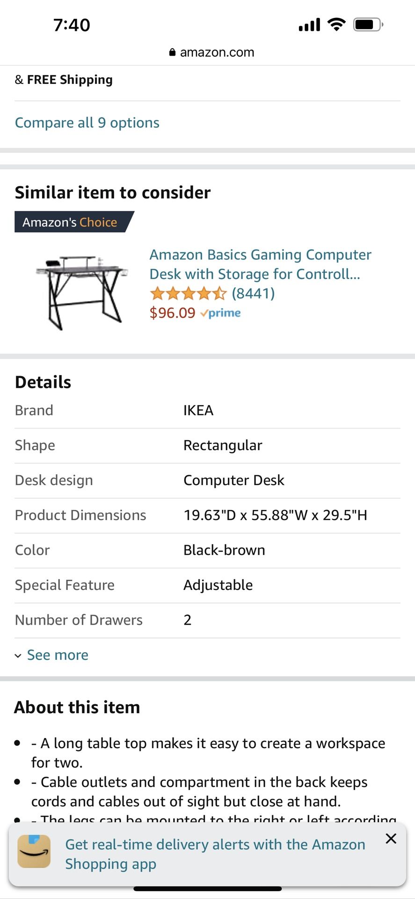
Task: Tap the chevron beside See more
Action: coord(18,656)
